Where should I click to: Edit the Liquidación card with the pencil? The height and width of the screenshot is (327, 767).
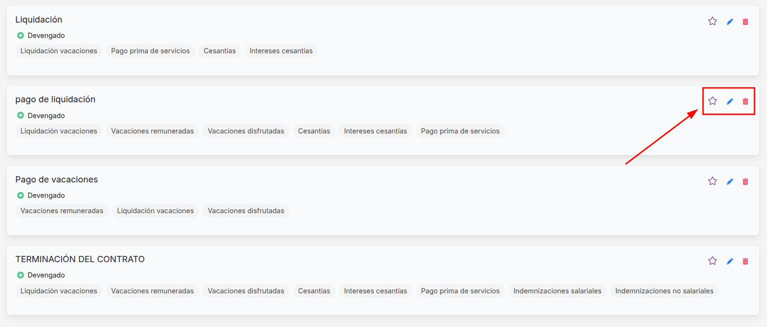(730, 22)
